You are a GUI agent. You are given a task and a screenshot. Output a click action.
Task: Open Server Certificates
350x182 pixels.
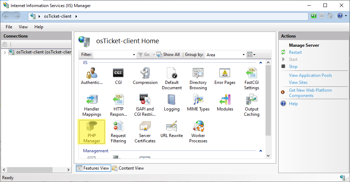pos(145,132)
